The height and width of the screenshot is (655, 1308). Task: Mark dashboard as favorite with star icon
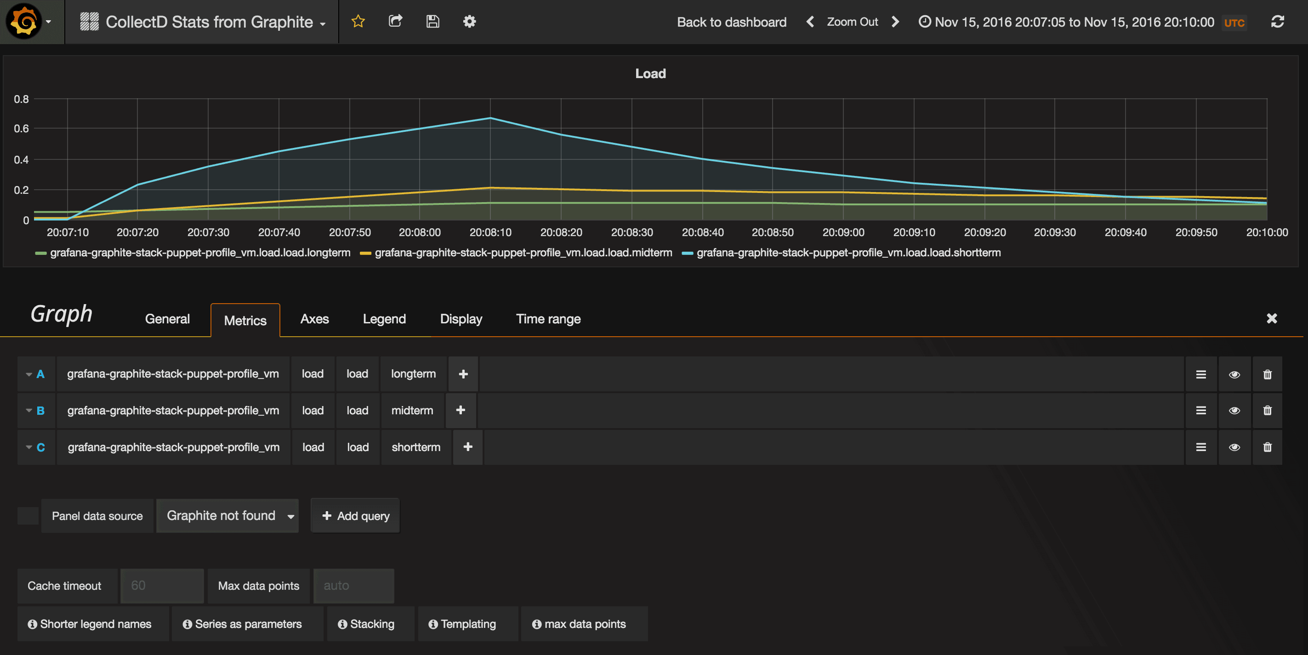click(358, 21)
